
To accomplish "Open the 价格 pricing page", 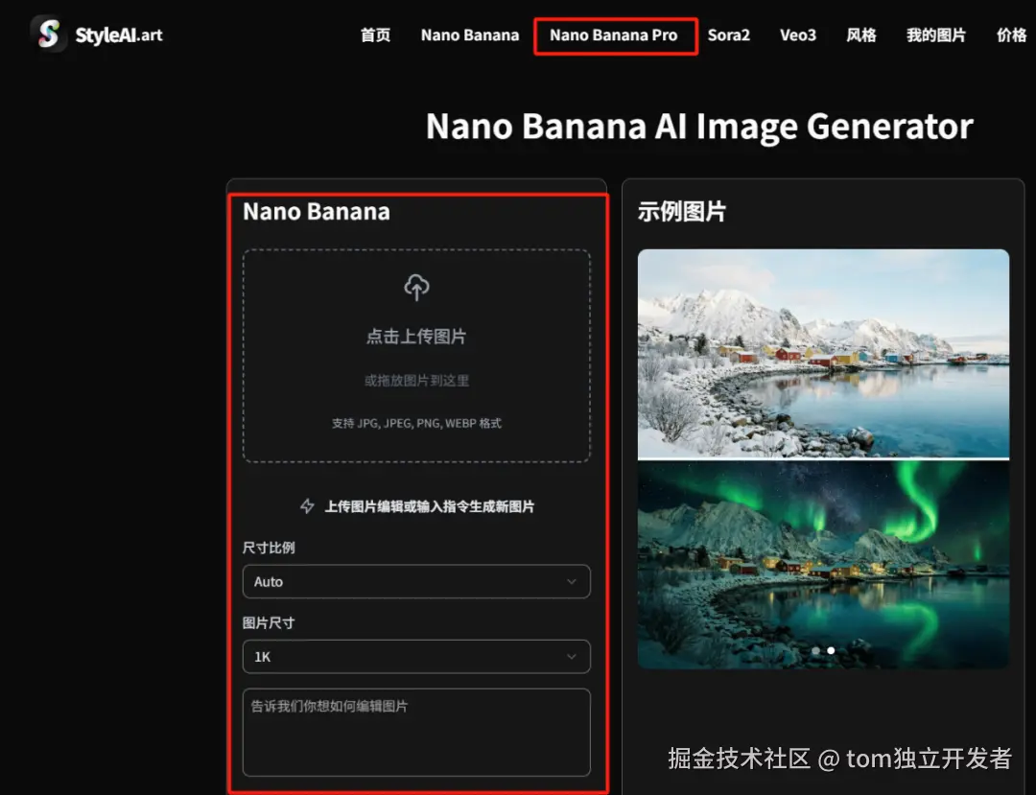I will click(x=1012, y=35).
